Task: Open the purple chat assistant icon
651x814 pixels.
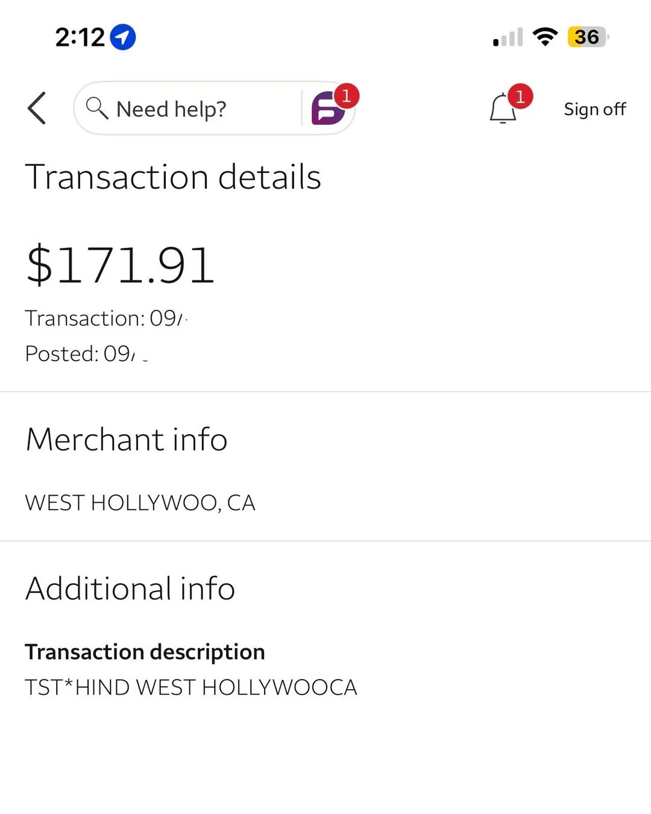Action: [x=327, y=110]
